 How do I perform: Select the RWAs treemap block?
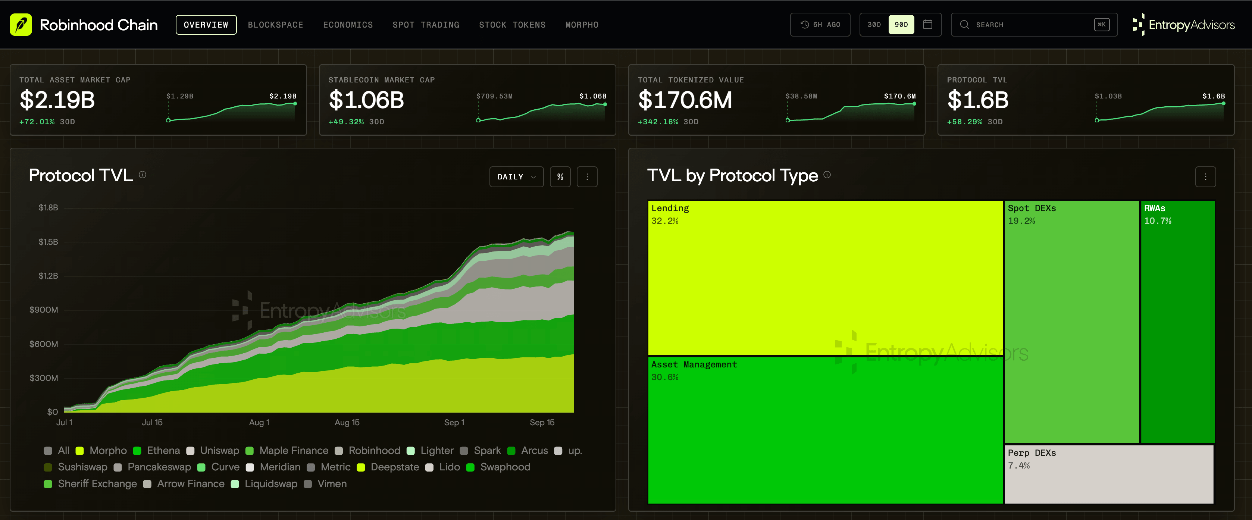pyautogui.click(x=1178, y=322)
